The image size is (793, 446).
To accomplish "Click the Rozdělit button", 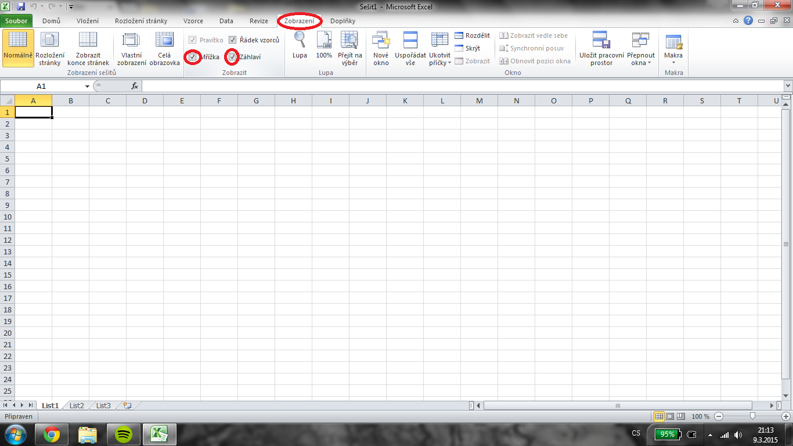I will click(x=472, y=35).
